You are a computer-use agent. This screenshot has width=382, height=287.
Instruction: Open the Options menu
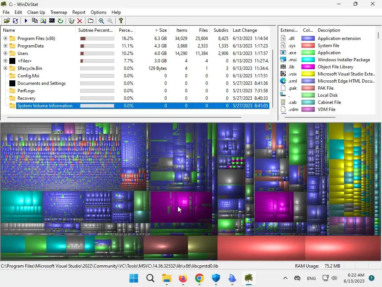pyautogui.click(x=98, y=12)
